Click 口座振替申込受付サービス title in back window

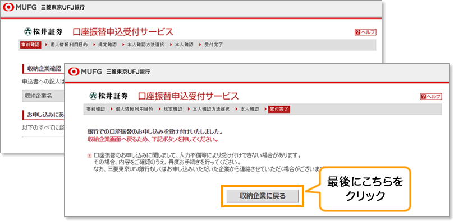pos(123,31)
